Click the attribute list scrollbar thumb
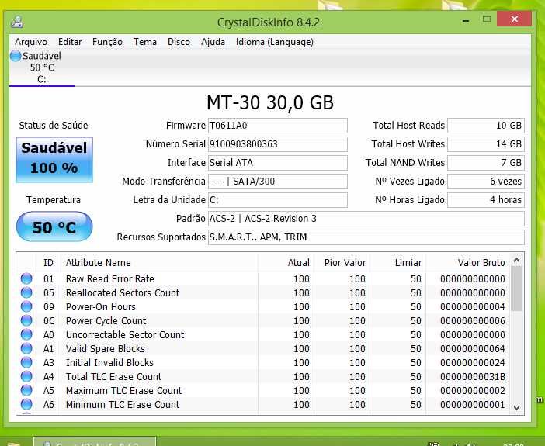 pyautogui.click(x=517, y=289)
